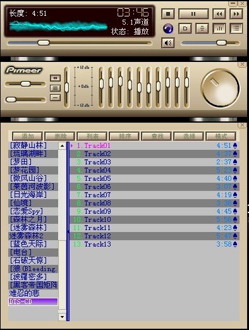Screen dimensions: 249x330
Task: Open equalizer presets lines button
Action: (55, 88)
